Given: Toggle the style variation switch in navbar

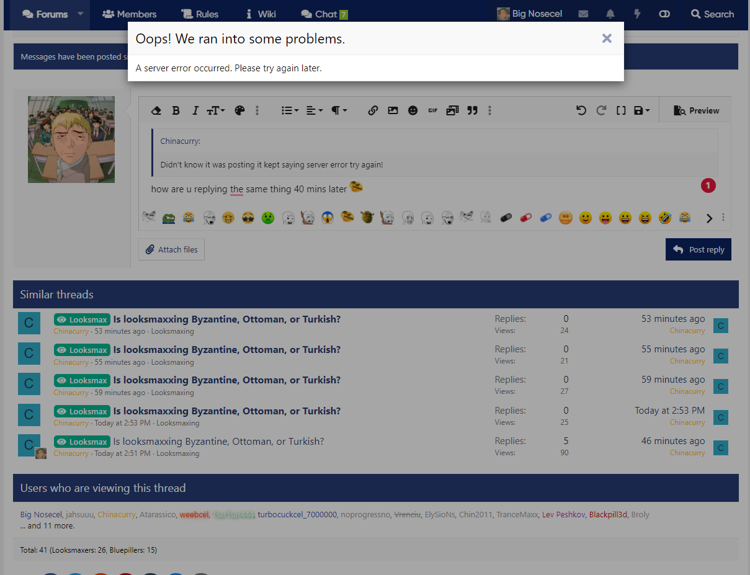Looking at the screenshot, I should 664,14.
